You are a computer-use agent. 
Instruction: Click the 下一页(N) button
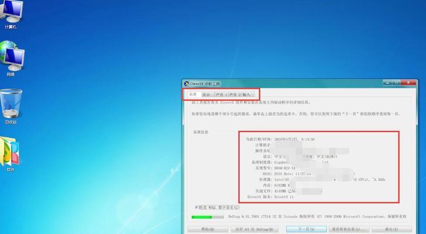pos(307,229)
